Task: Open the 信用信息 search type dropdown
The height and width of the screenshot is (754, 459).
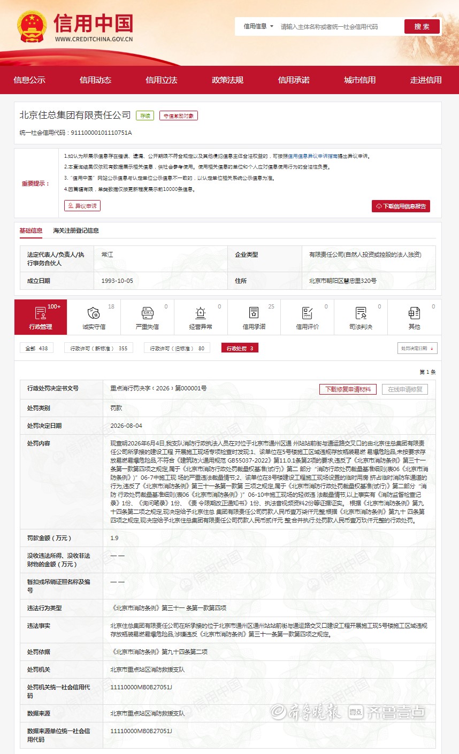Action: click(x=258, y=26)
